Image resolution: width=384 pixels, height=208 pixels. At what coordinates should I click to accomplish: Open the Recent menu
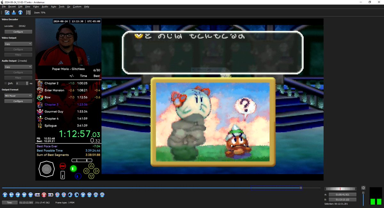12,6
